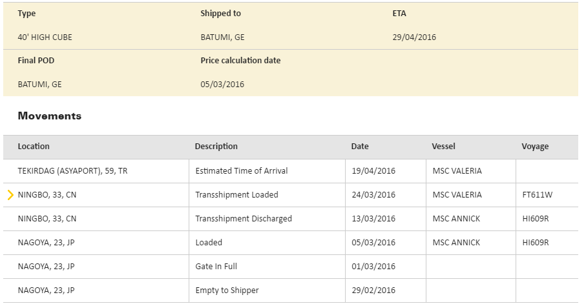The height and width of the screenshot is (306, 586).
Task: Select the 40' HIGH CUBE type value
Action: click(45, 37)
